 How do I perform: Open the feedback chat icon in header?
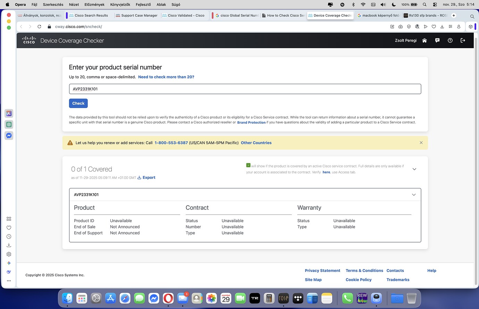pos(437,41)
